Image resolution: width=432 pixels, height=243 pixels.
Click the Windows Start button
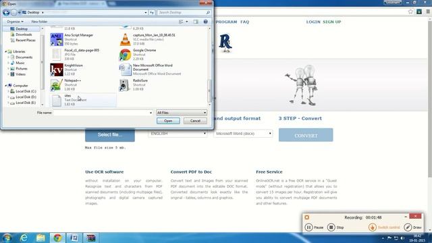click(7, 238)
